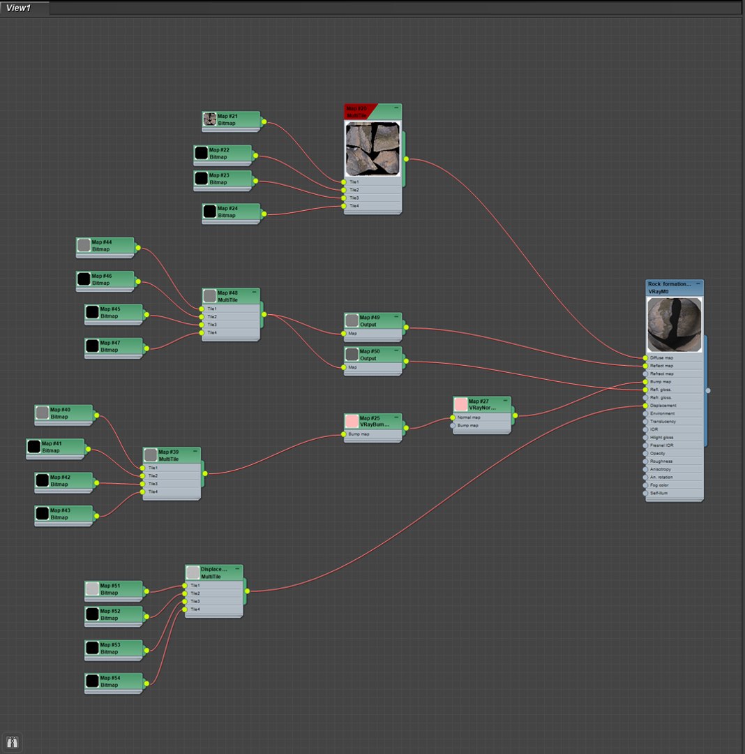Click the Map #44 Bitmap gray swatch

(x=84, y=245)
